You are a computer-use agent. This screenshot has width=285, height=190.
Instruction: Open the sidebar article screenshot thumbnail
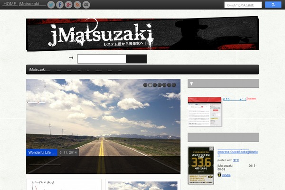(x=205, y=112)
